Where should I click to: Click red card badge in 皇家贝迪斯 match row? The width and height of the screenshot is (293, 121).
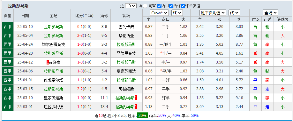coord(136,98)
